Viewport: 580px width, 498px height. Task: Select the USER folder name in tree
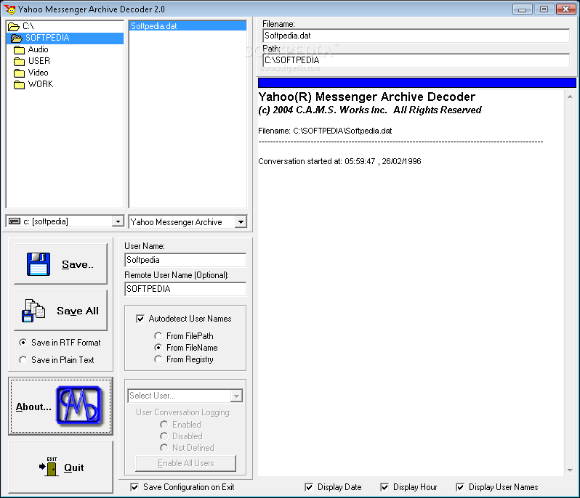[39, 61]
